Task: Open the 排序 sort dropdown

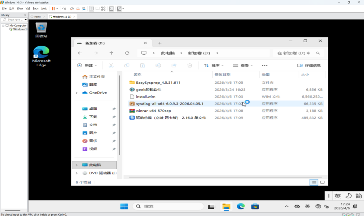Action: (214, 66)
